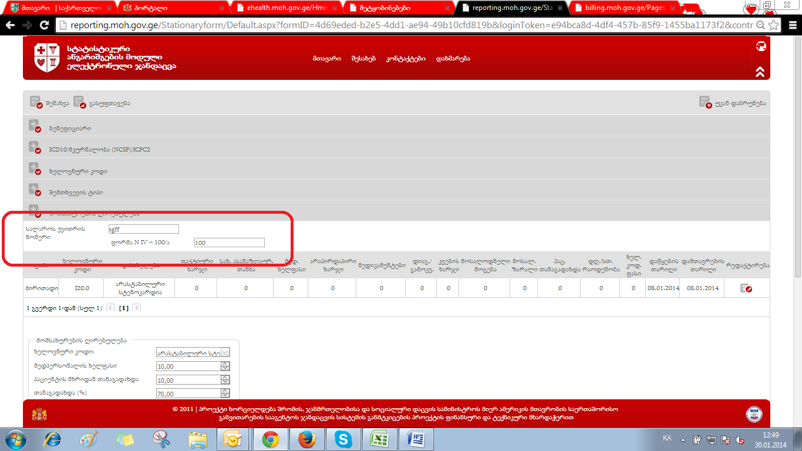Open the ხელოვნური კოდი dropdown in cost form
The image size is (802, 451).
pyautogui.click(x=225, y=352)
